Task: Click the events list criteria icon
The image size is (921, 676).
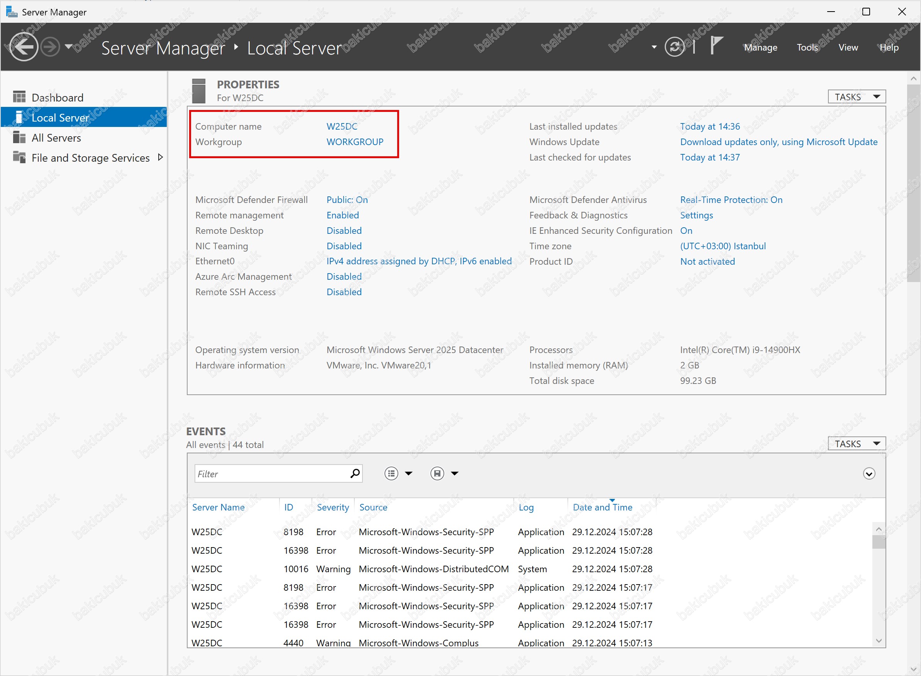Action: 391,473
